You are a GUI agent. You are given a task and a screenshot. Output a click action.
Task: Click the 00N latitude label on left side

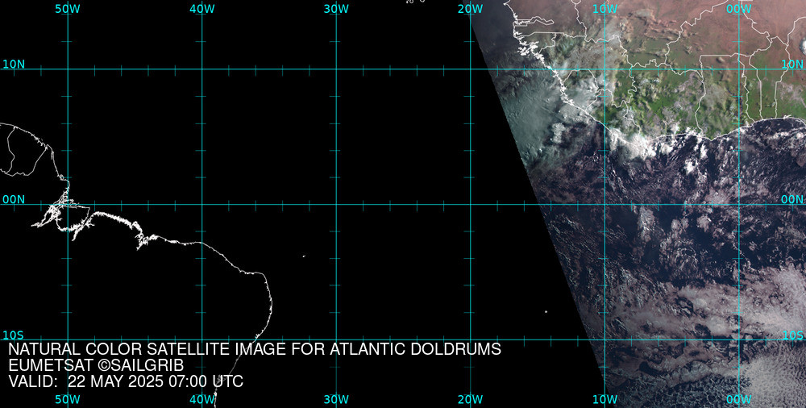tap(14, 200)
